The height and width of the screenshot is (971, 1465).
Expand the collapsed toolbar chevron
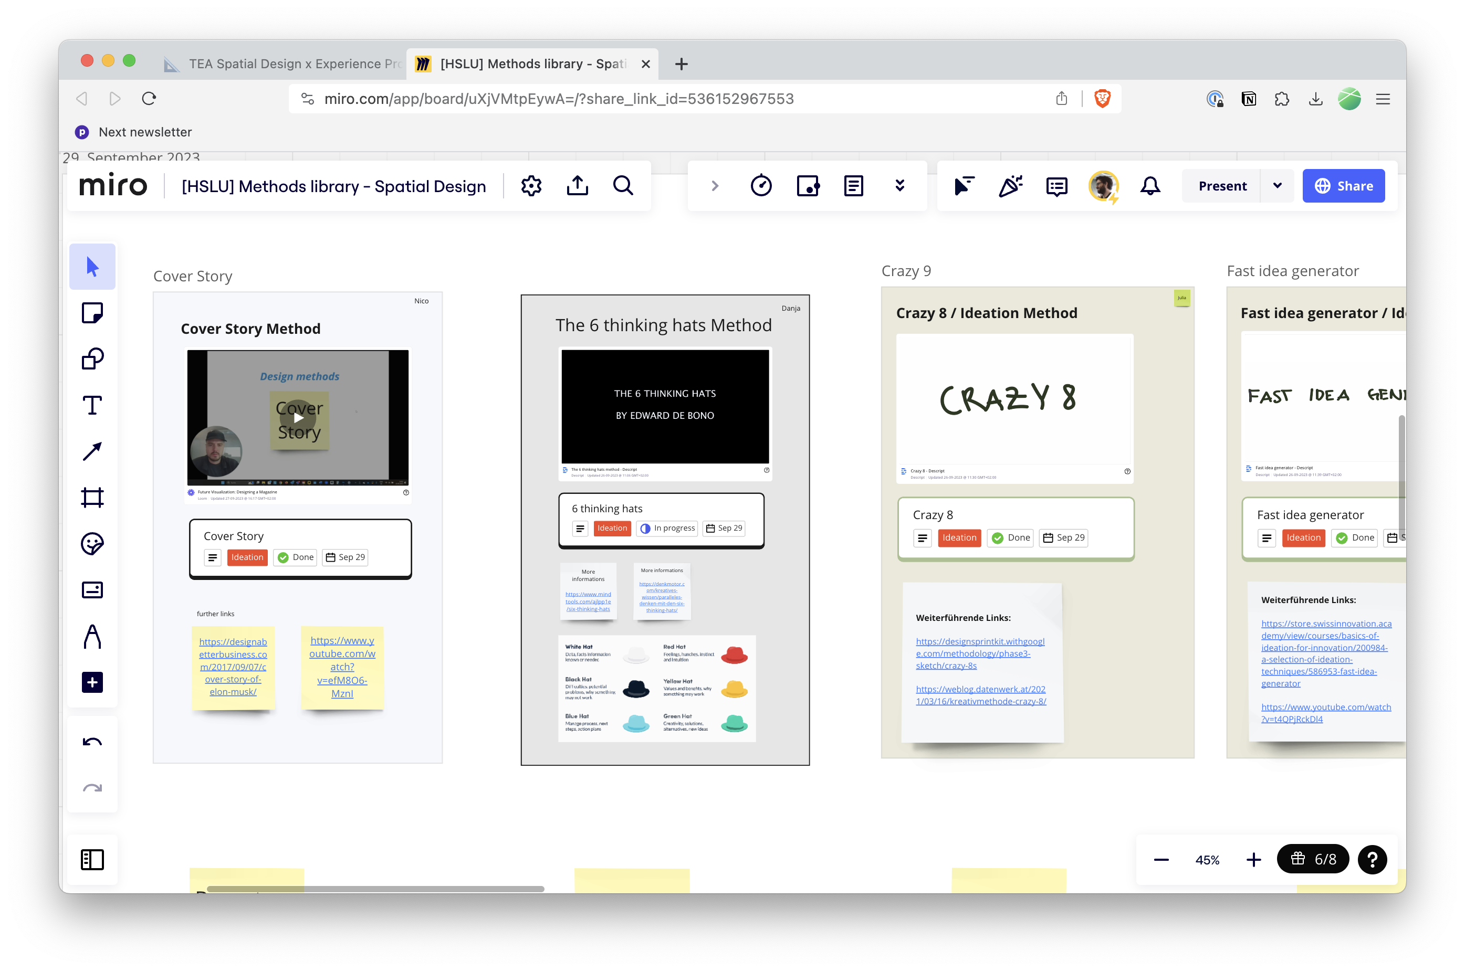tap(715, 186)
